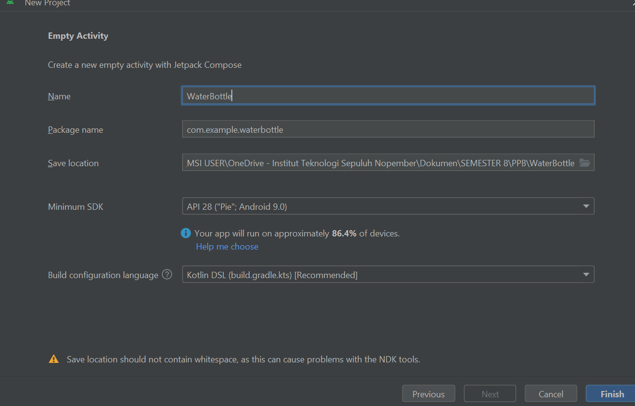This screenshot has height=406, width=635.
Task: Click the info icon beside the device percentage
Action: [x=186, y=233]
